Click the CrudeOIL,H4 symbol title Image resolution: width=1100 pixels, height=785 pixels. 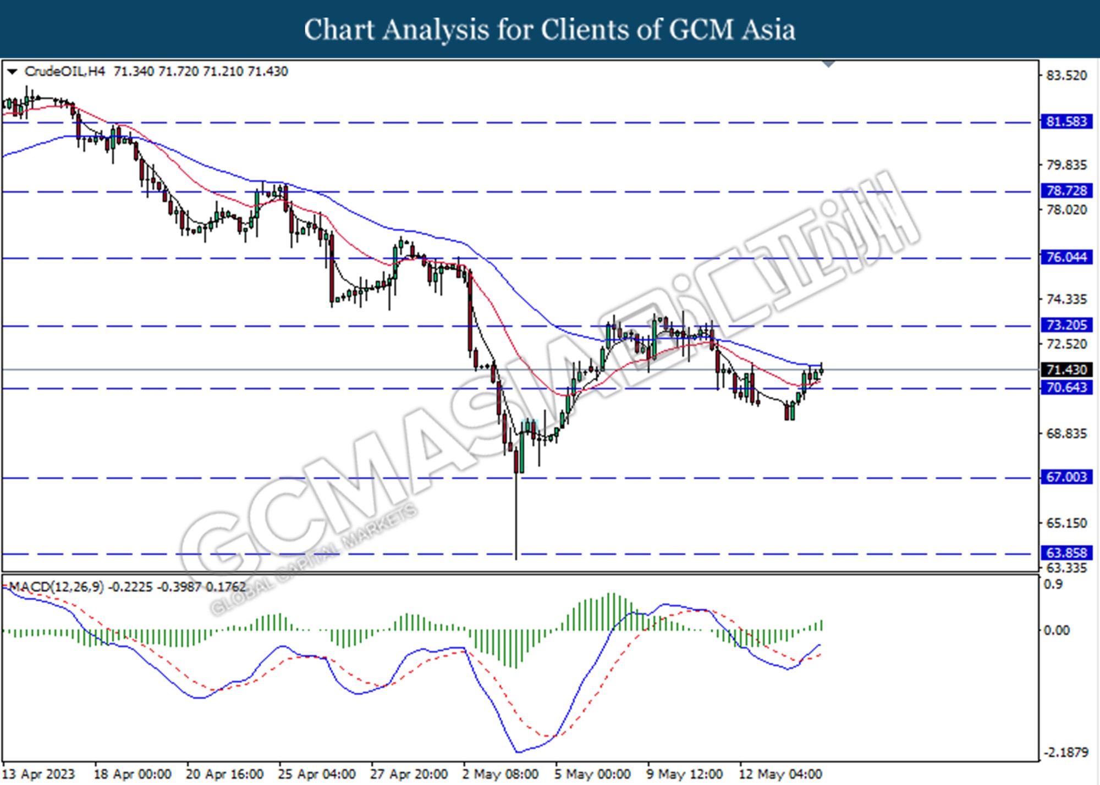pos(64,71)
